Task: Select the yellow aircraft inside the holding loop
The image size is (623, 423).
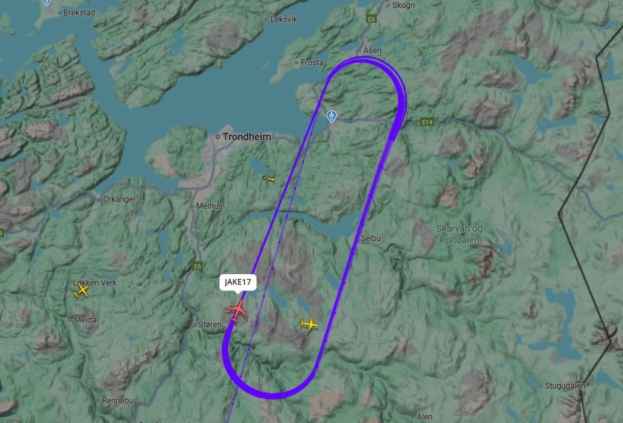Action: [x=309, y=324]
